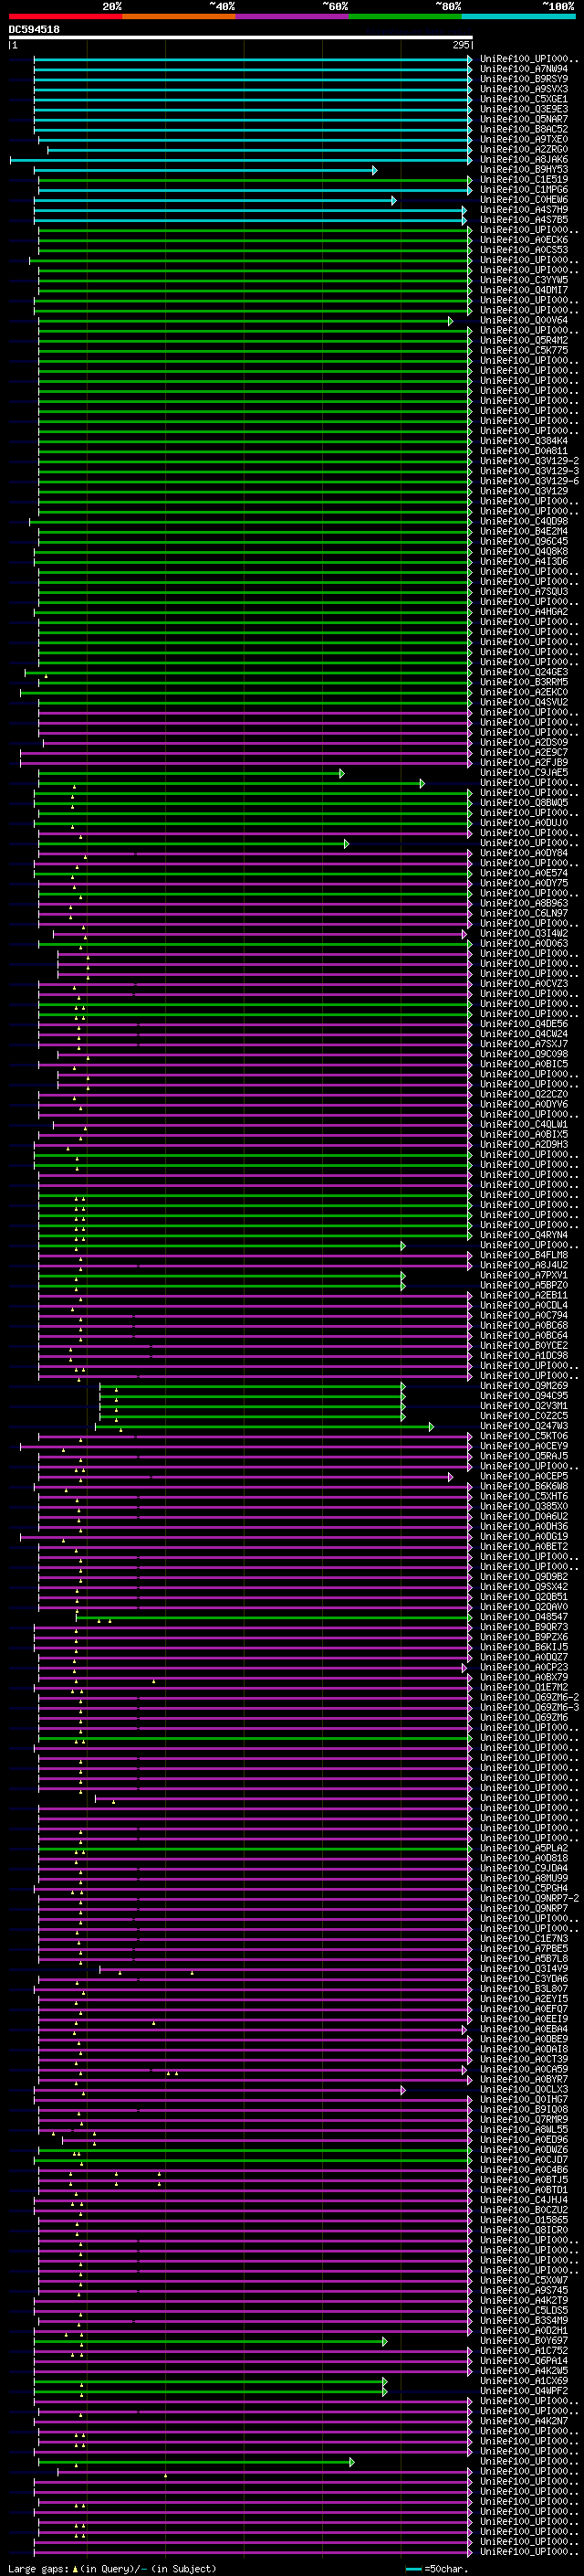Select hit UniRef100_Q00V64
The width and height of the screenshot is (584, 2576).
click(x=524, y=321)
